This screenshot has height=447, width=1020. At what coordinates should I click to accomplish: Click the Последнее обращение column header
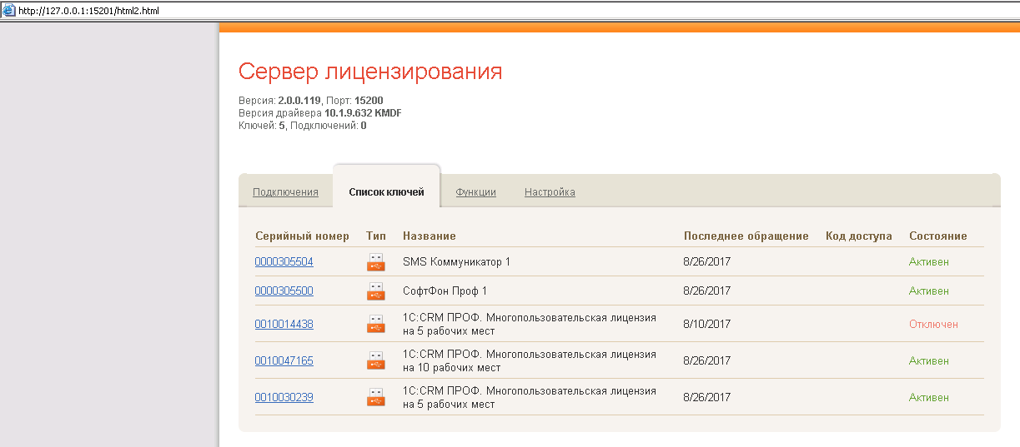pos(746,236)
